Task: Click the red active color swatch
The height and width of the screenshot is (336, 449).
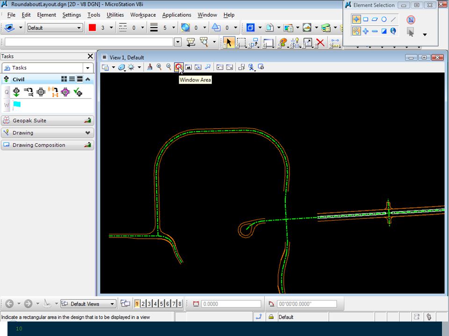Action: 92,28
